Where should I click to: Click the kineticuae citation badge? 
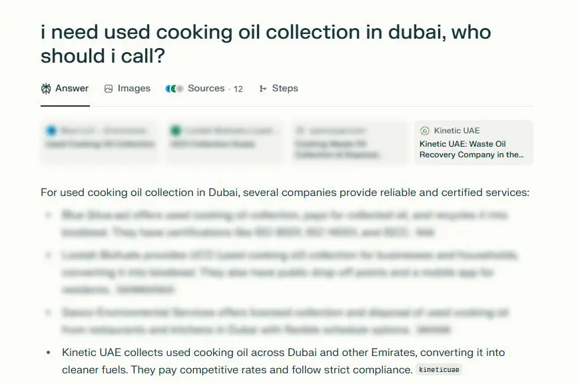click(438, 369)
